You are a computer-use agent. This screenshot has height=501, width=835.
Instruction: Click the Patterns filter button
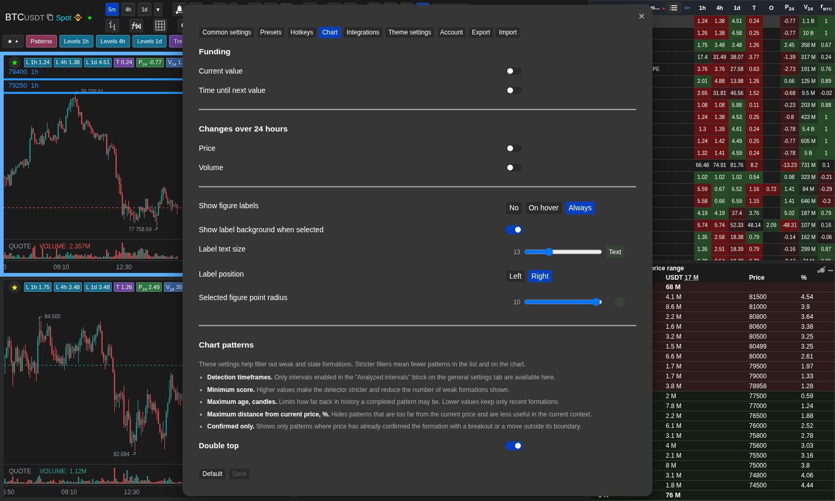point(41,41)
